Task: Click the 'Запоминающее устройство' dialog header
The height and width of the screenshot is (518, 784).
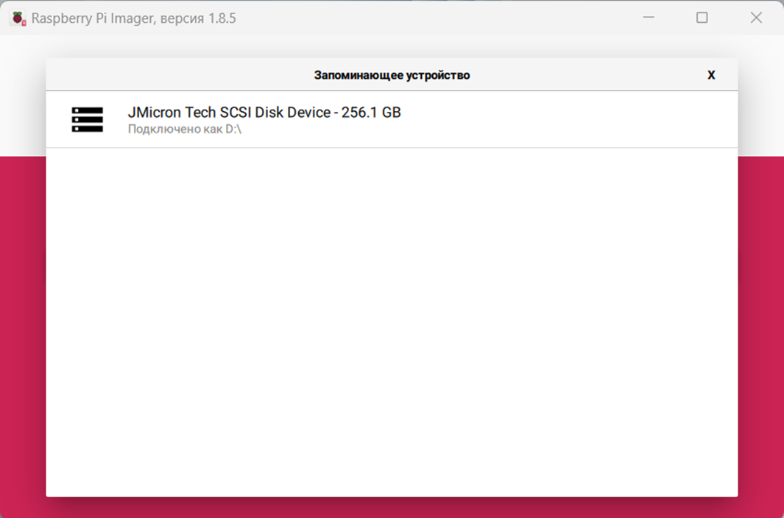Action: (x=392, y=74)
